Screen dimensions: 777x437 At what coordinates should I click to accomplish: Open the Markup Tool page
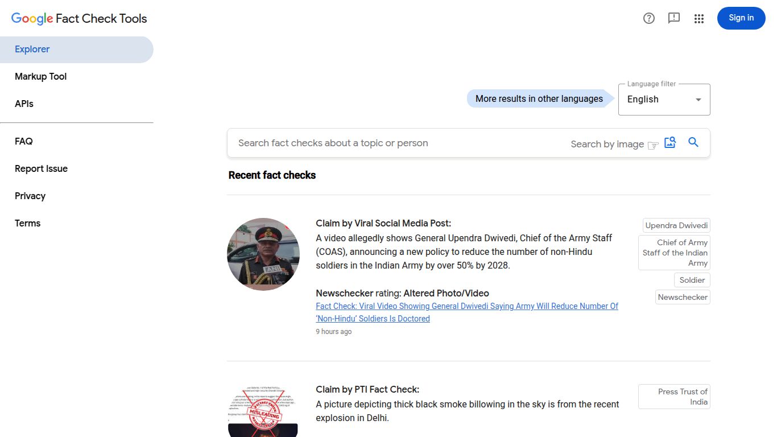(41, 77)
